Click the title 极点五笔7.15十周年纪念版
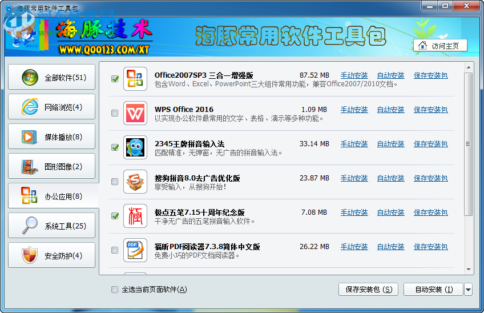The width and height of the screenshot is (484, 313). coord(199,212)
